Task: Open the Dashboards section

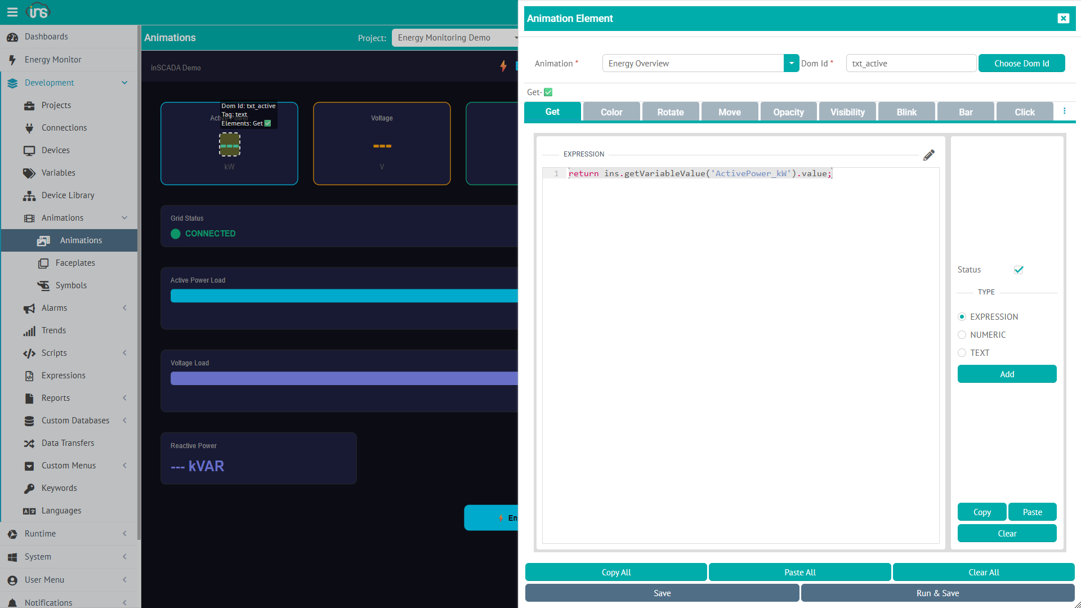Action: [47, 37]
